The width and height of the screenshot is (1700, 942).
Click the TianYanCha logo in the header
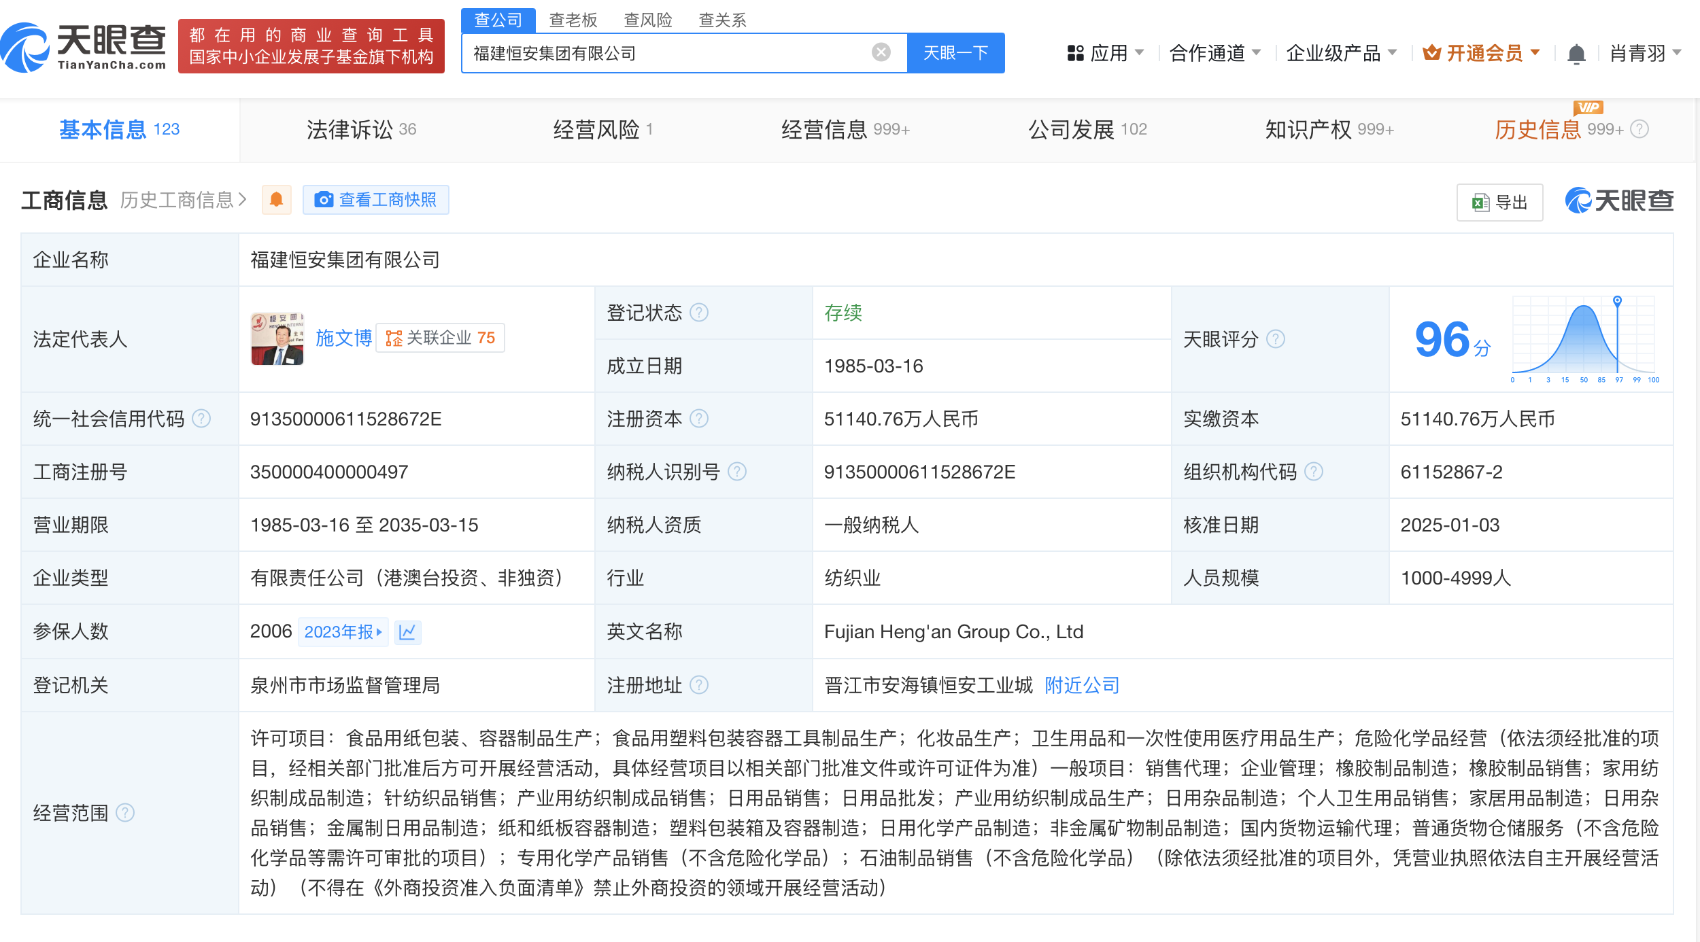coord(84,48)
